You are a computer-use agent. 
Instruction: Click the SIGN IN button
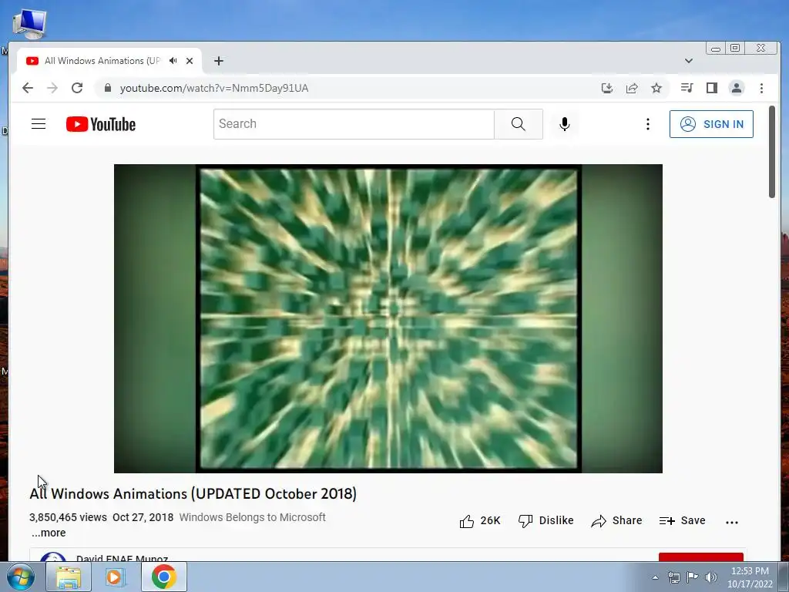click(711, 124)
